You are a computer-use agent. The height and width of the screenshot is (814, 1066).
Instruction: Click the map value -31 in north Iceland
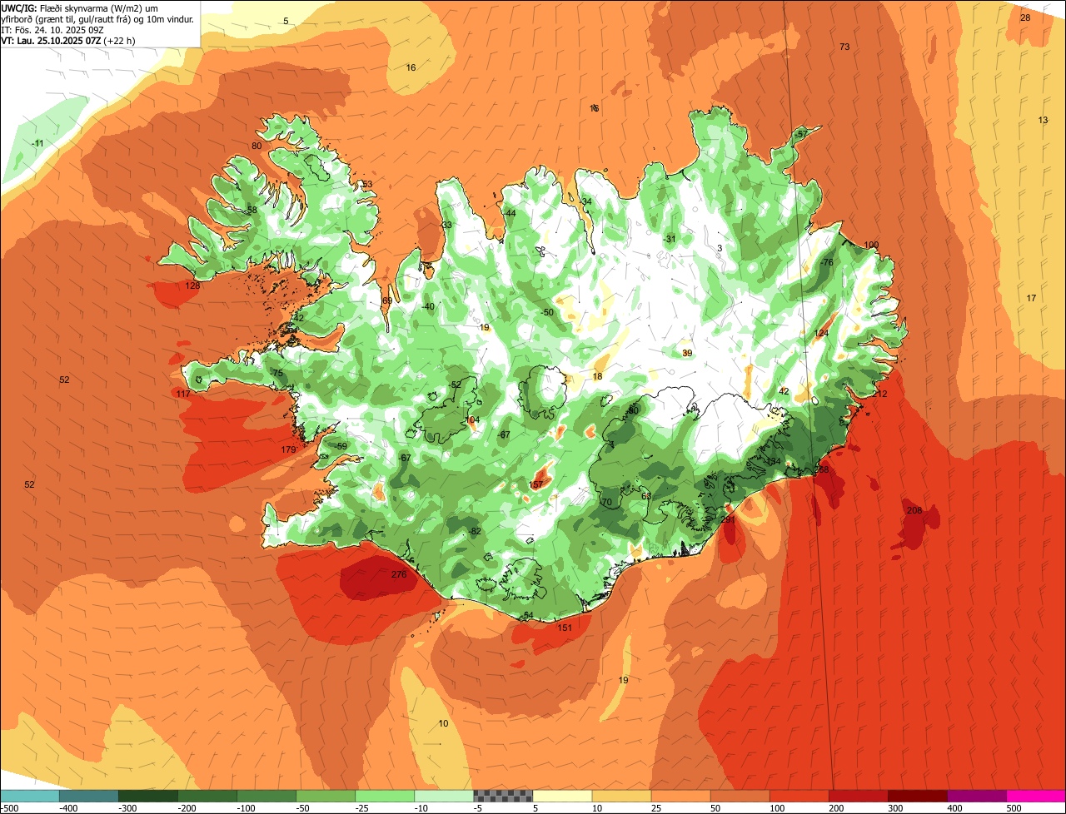(669, 240)
